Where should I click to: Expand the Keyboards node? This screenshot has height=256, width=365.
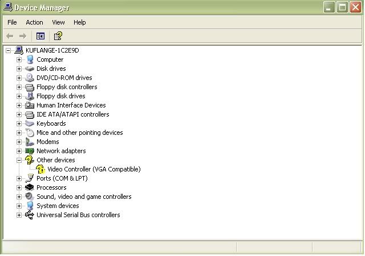pyautogui.click(x=19, y=123)
